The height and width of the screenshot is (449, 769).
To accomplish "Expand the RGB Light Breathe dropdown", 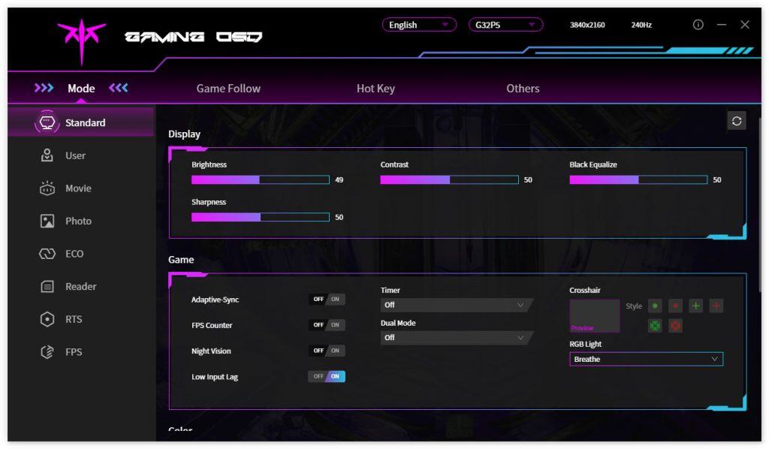I will (646, 360).
